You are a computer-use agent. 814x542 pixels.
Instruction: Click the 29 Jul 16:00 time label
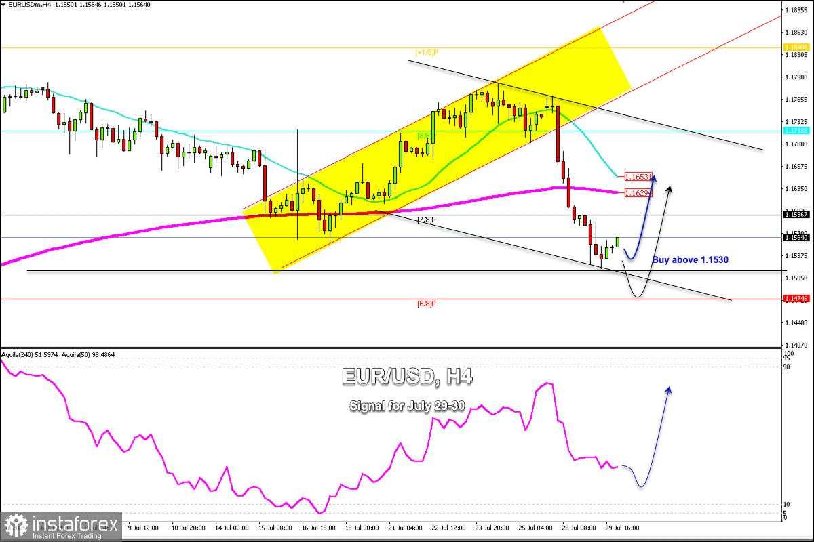pos(623,527)
